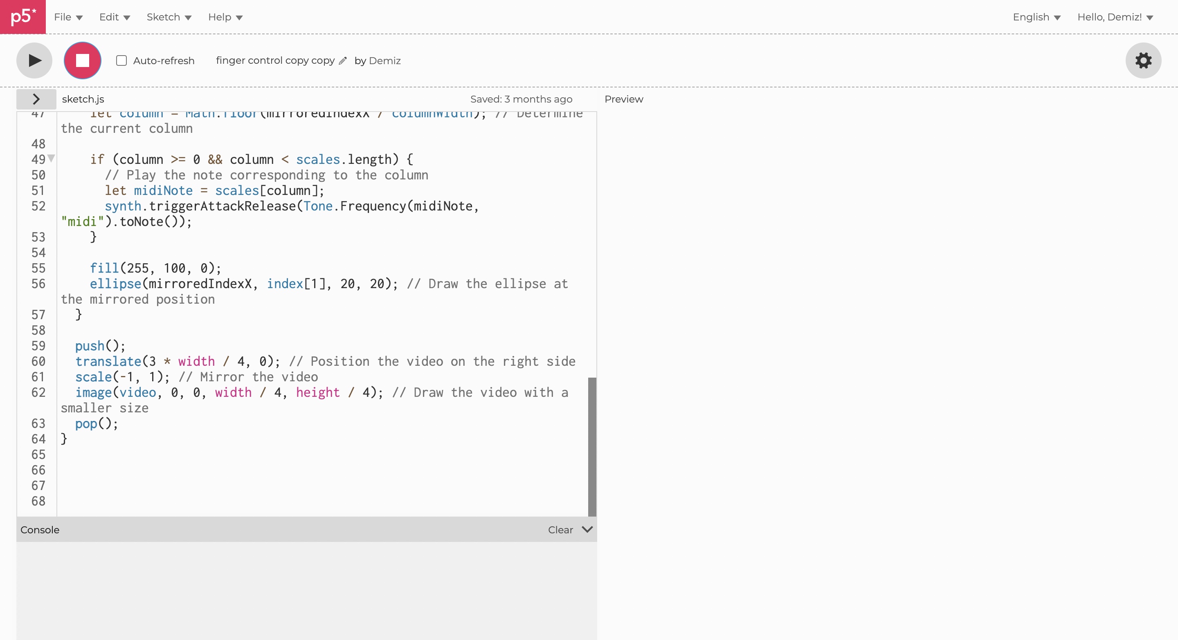The image size is (1178, 640).
Task: Click the sketch name 'finger control copy copy'
Action: click(x=275, y=61)
